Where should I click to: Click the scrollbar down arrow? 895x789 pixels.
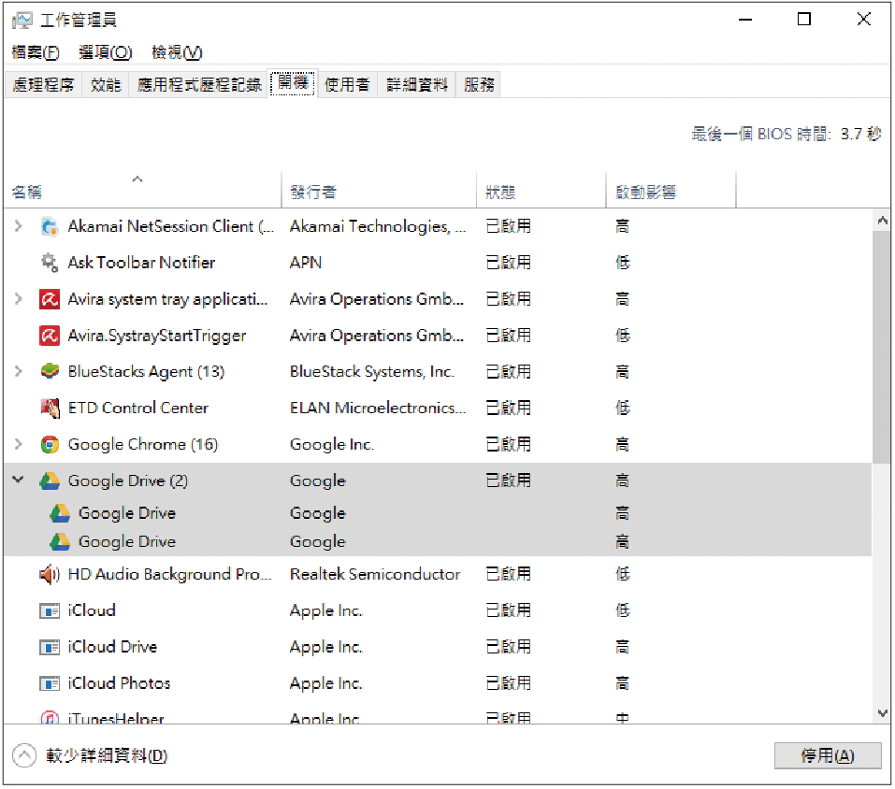[x=883, y=713]
